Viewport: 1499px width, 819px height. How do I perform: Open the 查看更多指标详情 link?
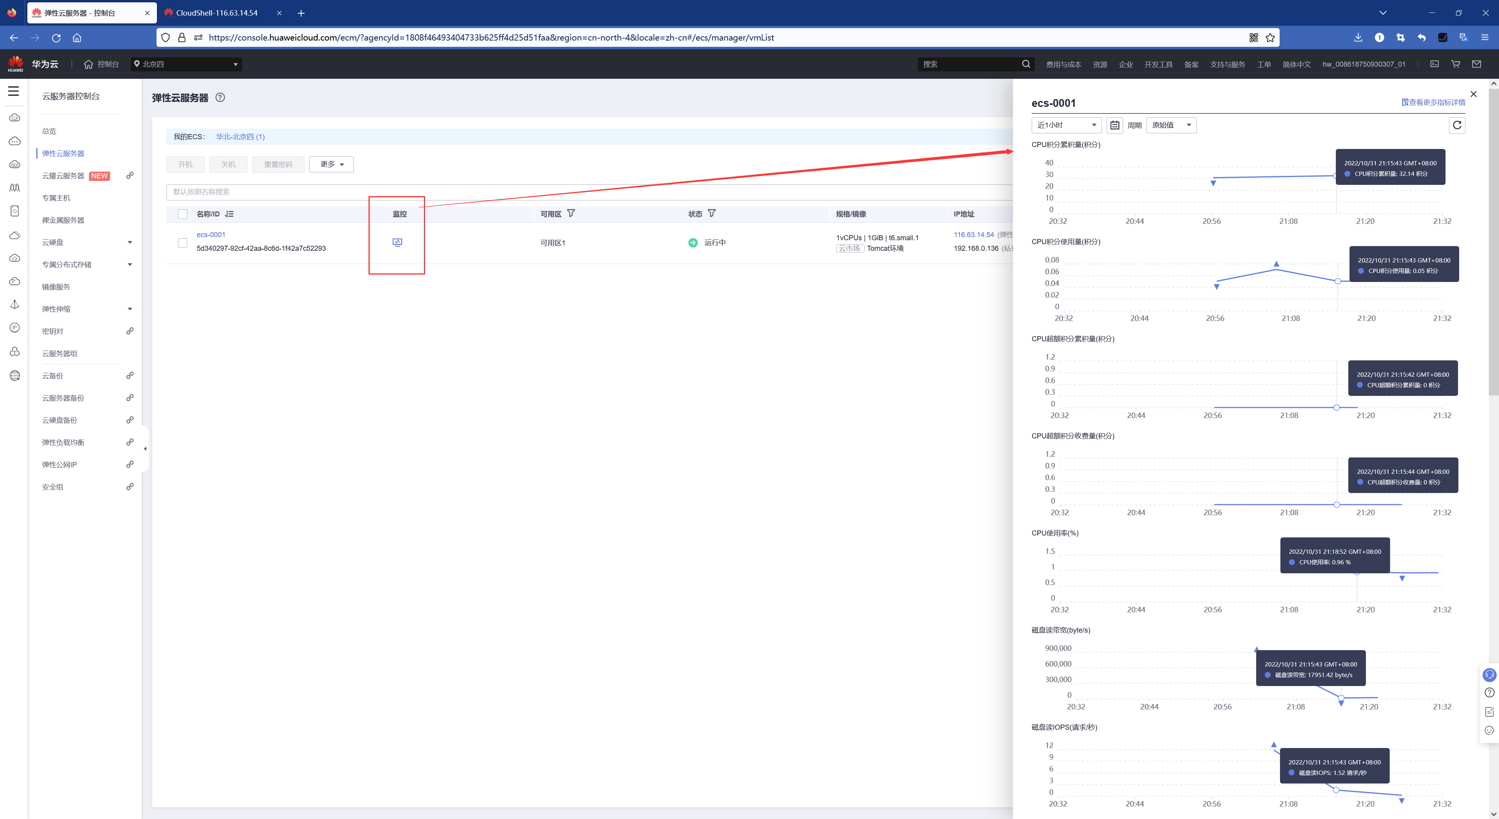point(1433,102)
